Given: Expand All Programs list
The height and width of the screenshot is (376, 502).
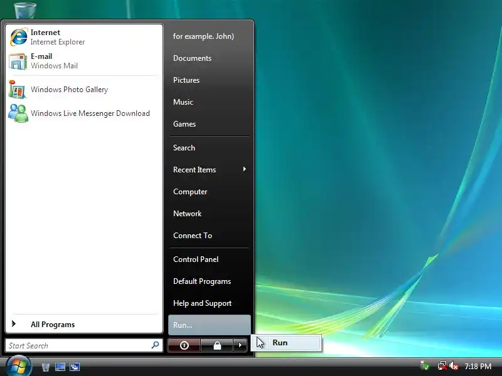Looking at the screenshot, I should pyautogui.click(x=84, y=324).
